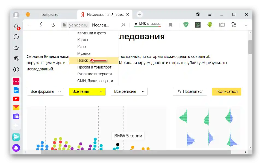Launch Alice voice assistant

click(16, 148)
